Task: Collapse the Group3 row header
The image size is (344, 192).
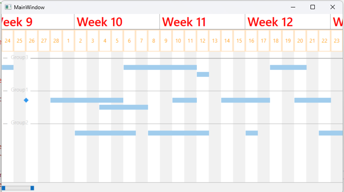Action: 5,58
